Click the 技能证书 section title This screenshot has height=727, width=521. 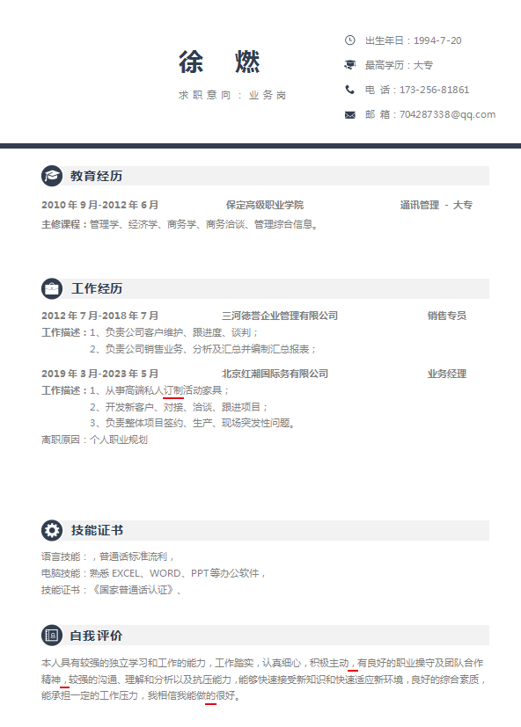(x=97, y=530)
